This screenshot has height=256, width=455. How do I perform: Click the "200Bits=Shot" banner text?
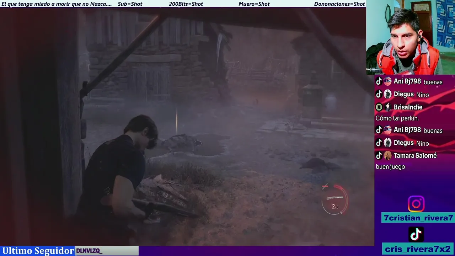click(x=186, y=4)
